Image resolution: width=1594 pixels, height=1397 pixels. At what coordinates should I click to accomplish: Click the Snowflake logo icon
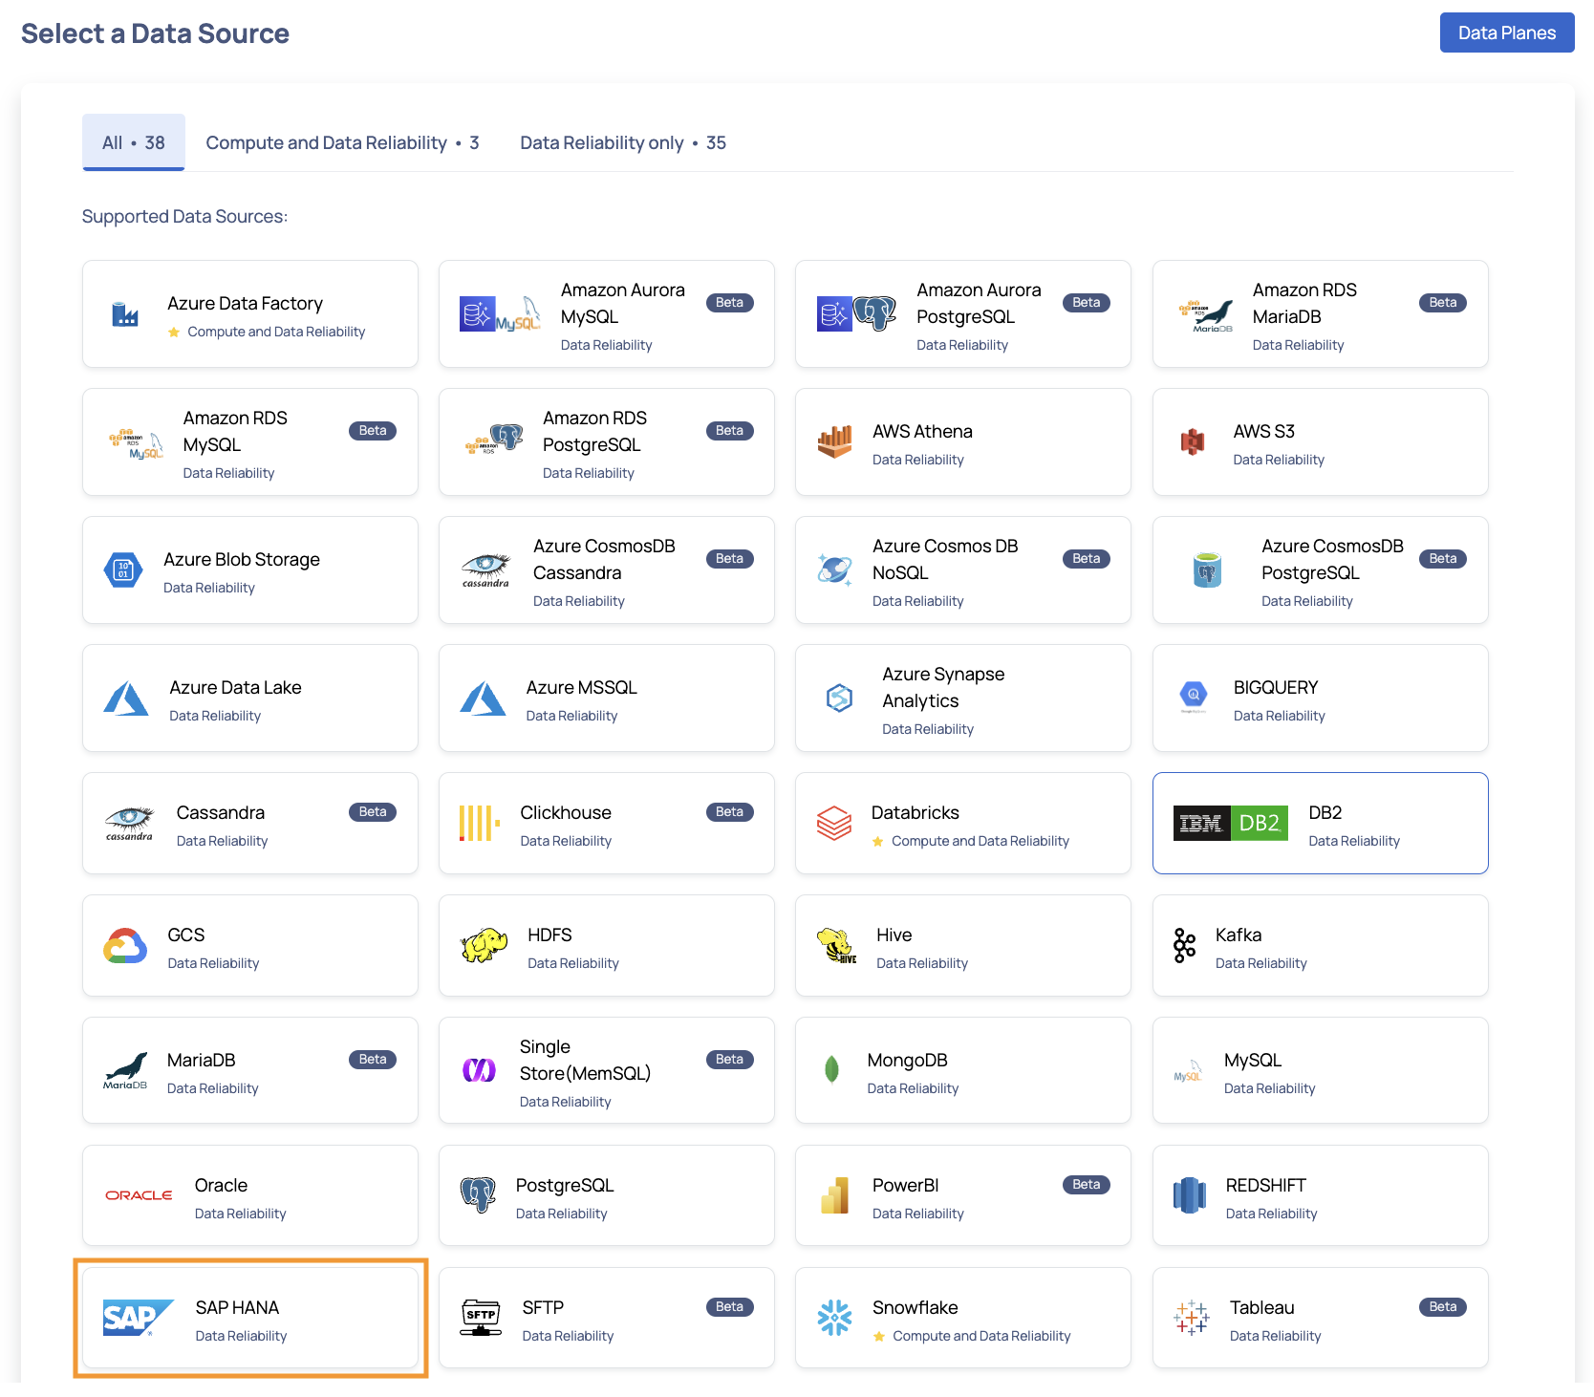pos(834,1318)
